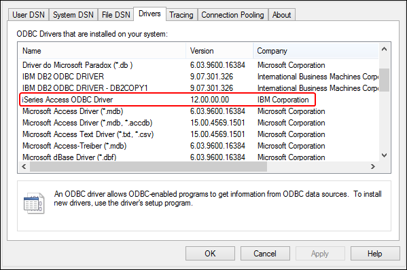The image size is (407, 270).
Task: Select 'IBM DB2 ODBC DRIVER - DB2COPY1' row
Action: [x=198, y=88]
